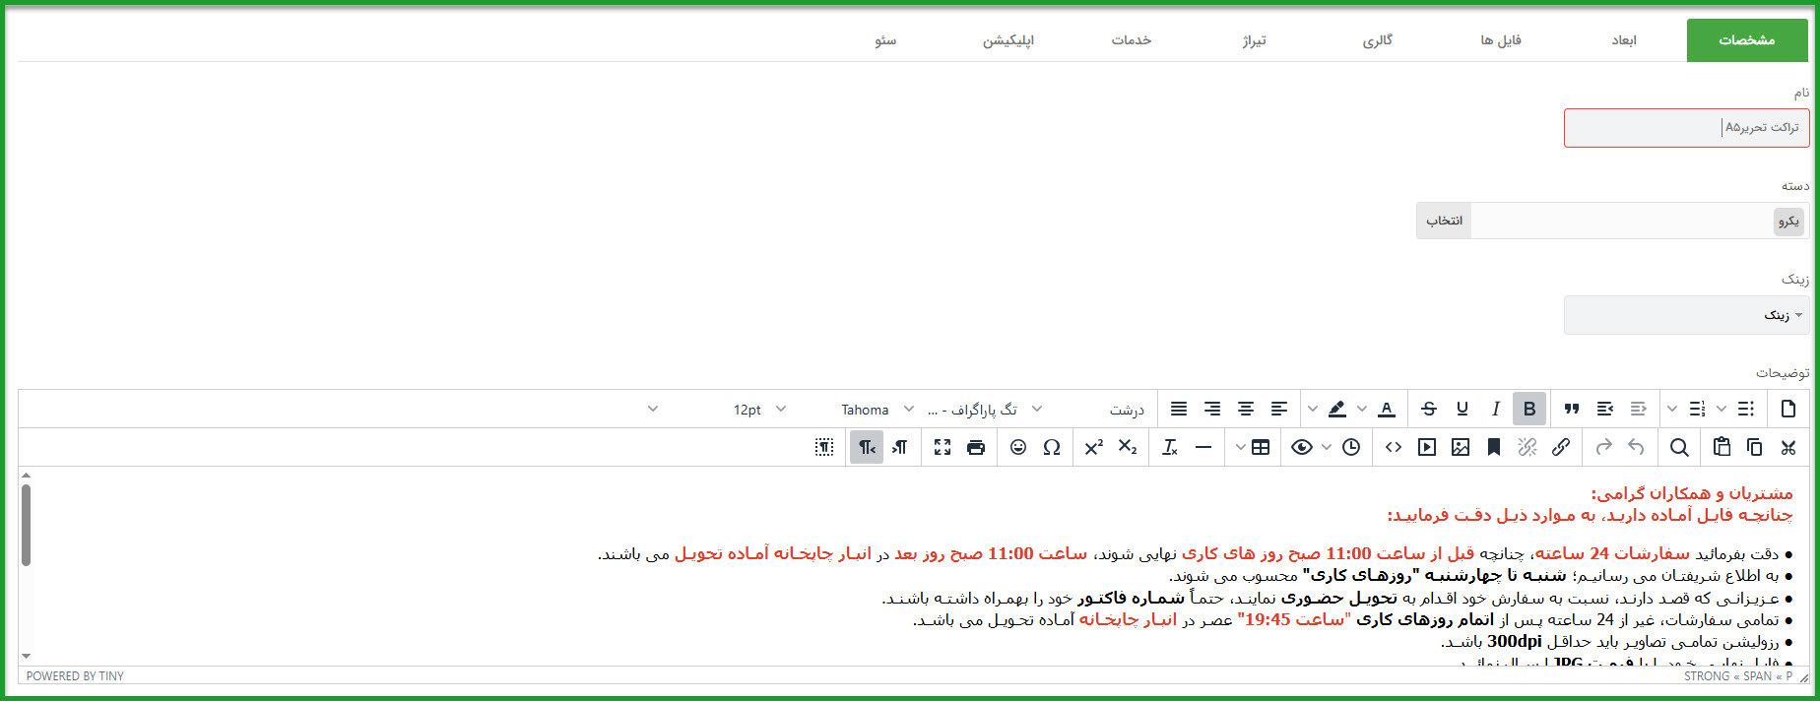Click the انتخاب category button
The image size is (1820, 701).
pos(1444,221)
